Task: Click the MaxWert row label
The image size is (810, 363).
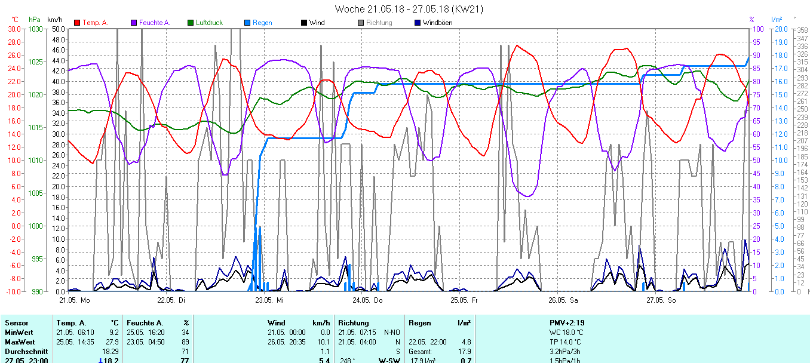Action: click(x=20, y=342)
